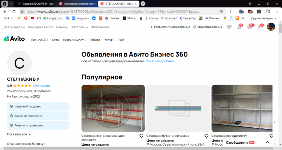The image size is (282, 150).
Task: Close the СТЕЛЛАЖИ Б У tab
Action: coord(136,4)
